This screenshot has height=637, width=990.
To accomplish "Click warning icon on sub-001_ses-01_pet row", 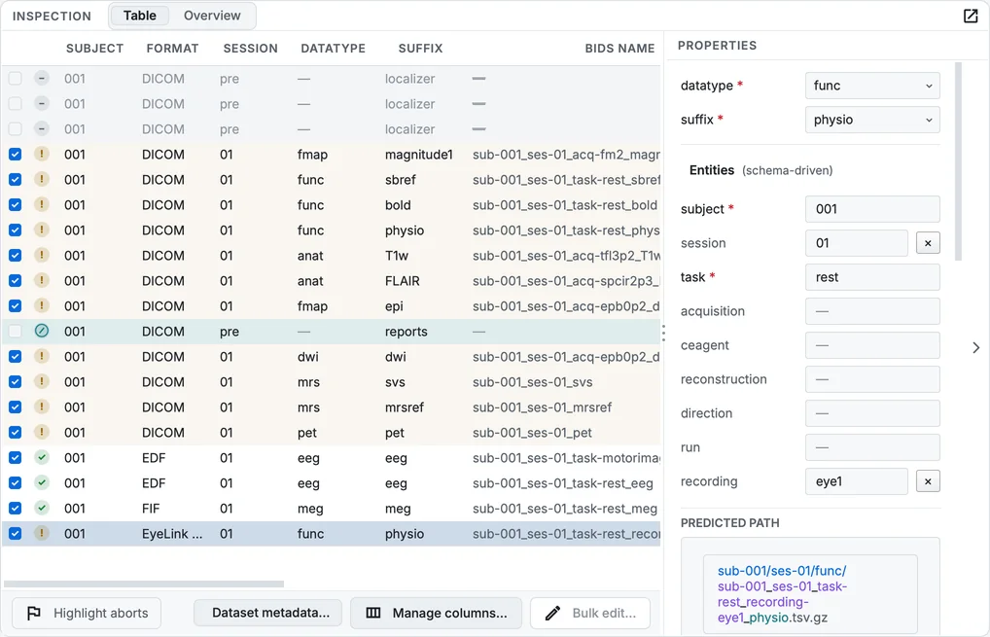I will [x=42, y=433].
